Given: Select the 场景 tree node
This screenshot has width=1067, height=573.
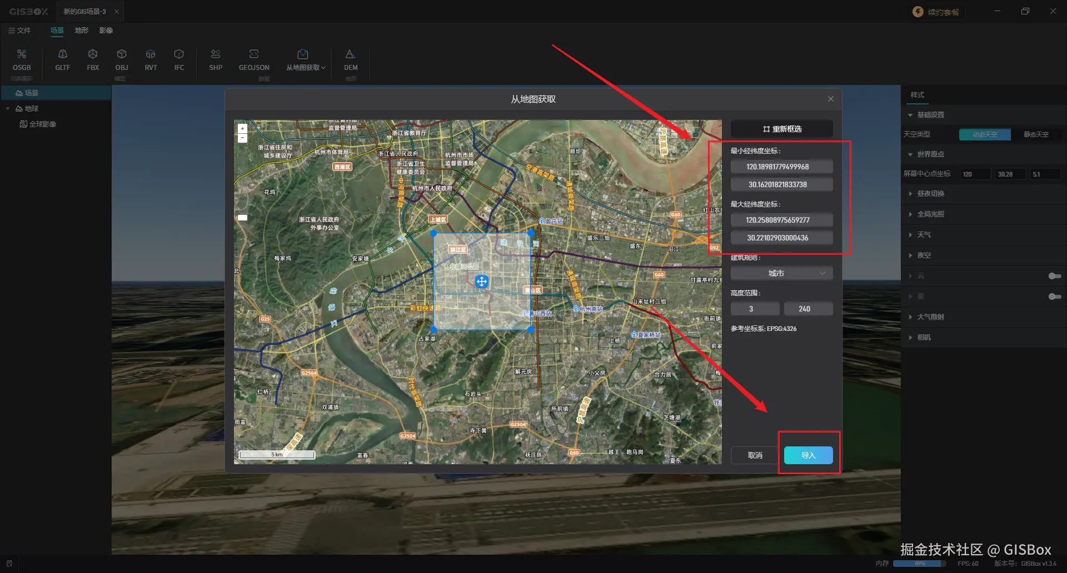Looking at the screenshot, I should [x=56, y=93].
